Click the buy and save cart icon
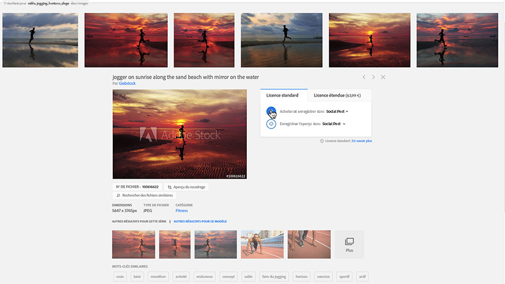The image size is (505, 284). point(271,111)
